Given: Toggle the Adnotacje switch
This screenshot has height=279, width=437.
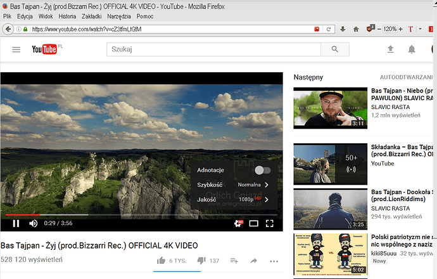Looking at the screenshot, I should tap(262, 170).
